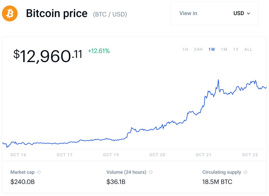Click the Circulating supply info icon
The image size is (269, 196).
245,172
